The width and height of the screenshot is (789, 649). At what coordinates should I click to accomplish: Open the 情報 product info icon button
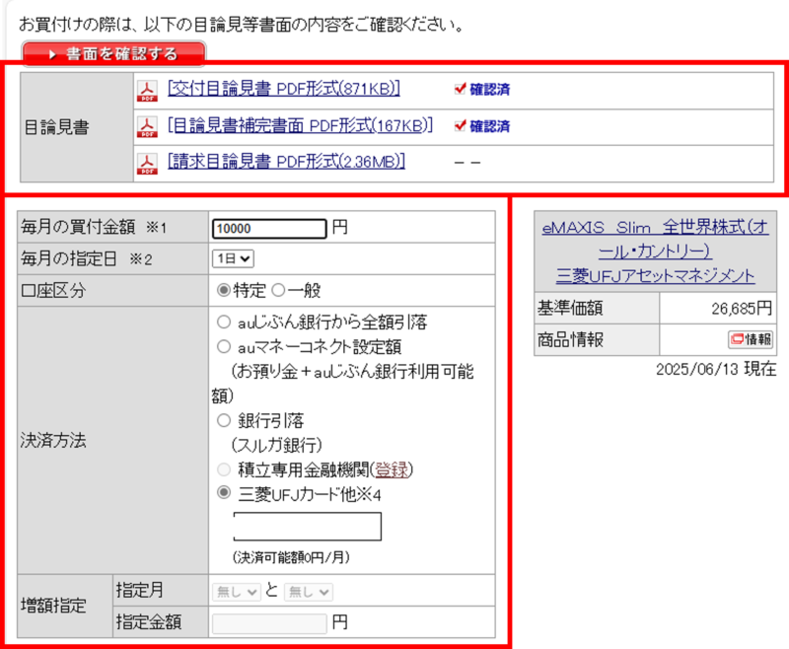[x=751, y=339]
